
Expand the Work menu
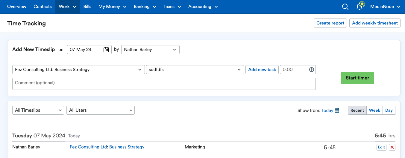68,7
